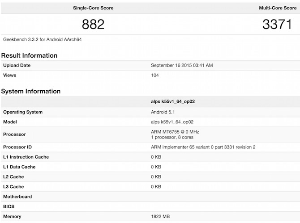Viewport: 300px width, 223px height.
Task: Click the Views count 104
Action: (x=155, y=75)
